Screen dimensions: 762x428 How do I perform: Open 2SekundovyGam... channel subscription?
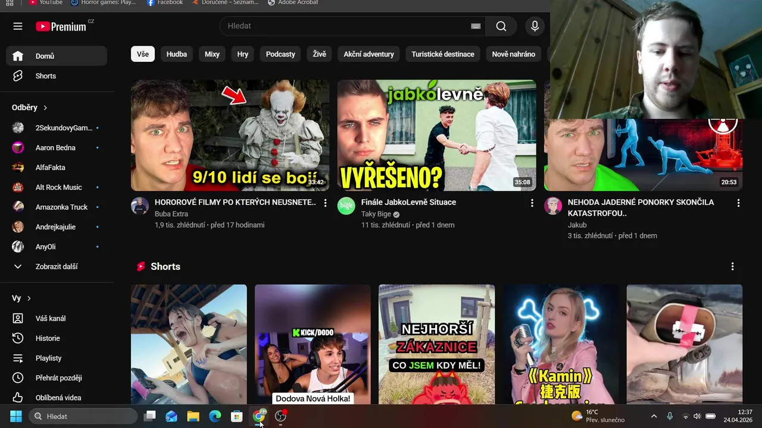click(57, 128)
